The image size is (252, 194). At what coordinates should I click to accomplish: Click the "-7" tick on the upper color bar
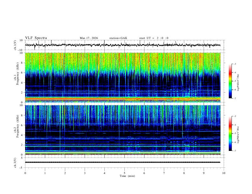click(x=234, y=98)
